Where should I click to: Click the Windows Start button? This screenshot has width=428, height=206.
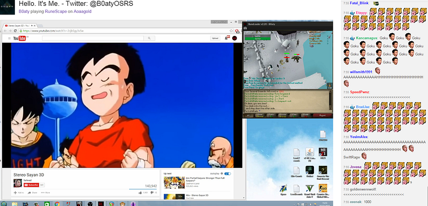(x=4, y=203)
